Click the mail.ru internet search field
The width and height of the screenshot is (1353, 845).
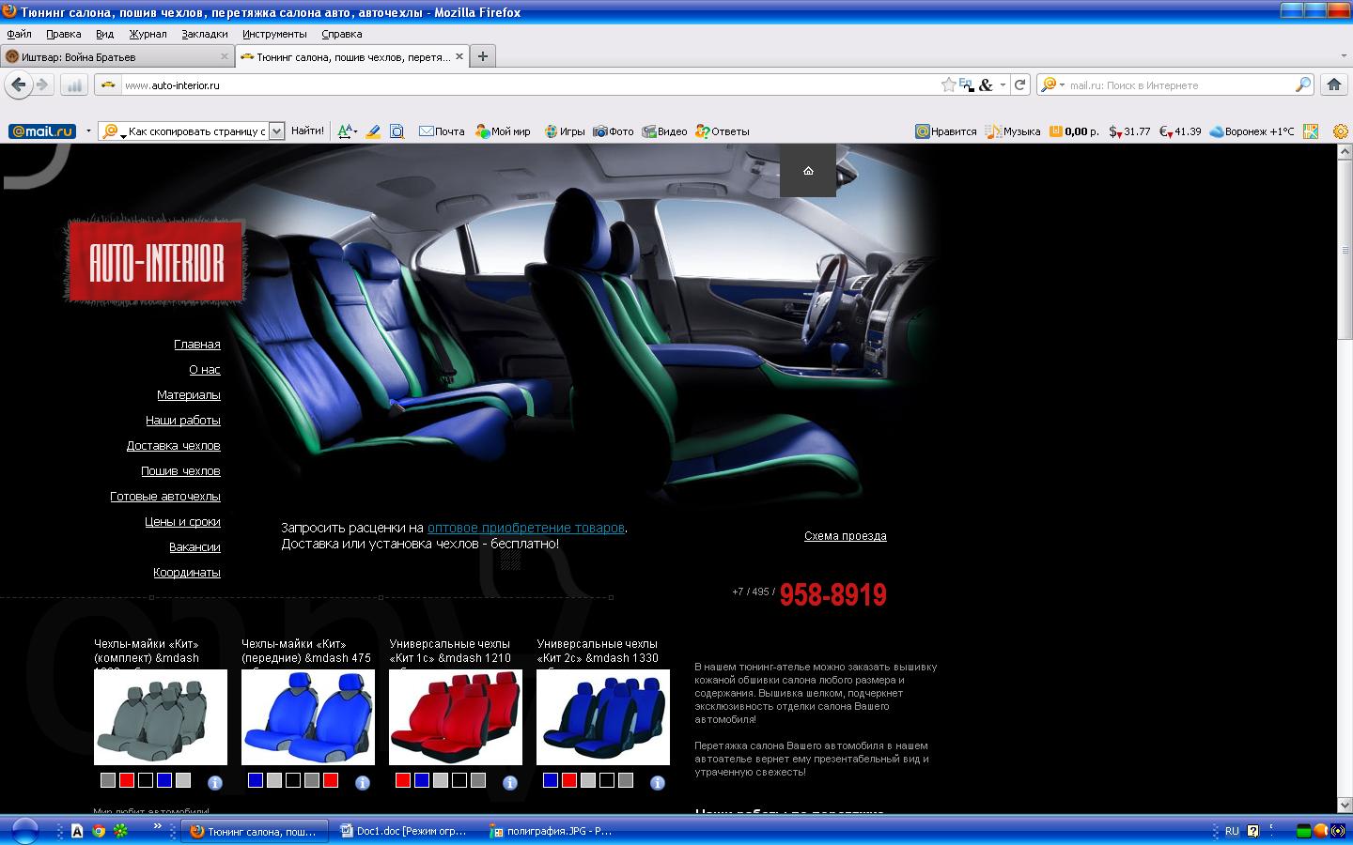1180,84
